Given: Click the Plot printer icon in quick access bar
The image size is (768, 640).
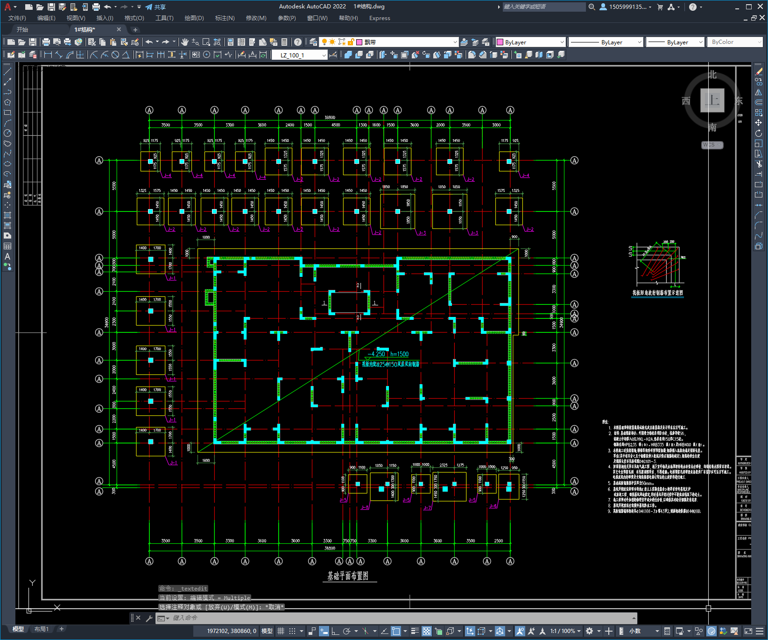Looking at the screenshot, I should pyautogui.click(x=96, y=7).
